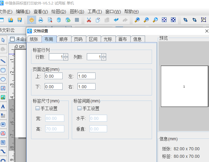Switch to the 页码 tab
This screenshot has height=162, width=209.
[x=78, y=39]
